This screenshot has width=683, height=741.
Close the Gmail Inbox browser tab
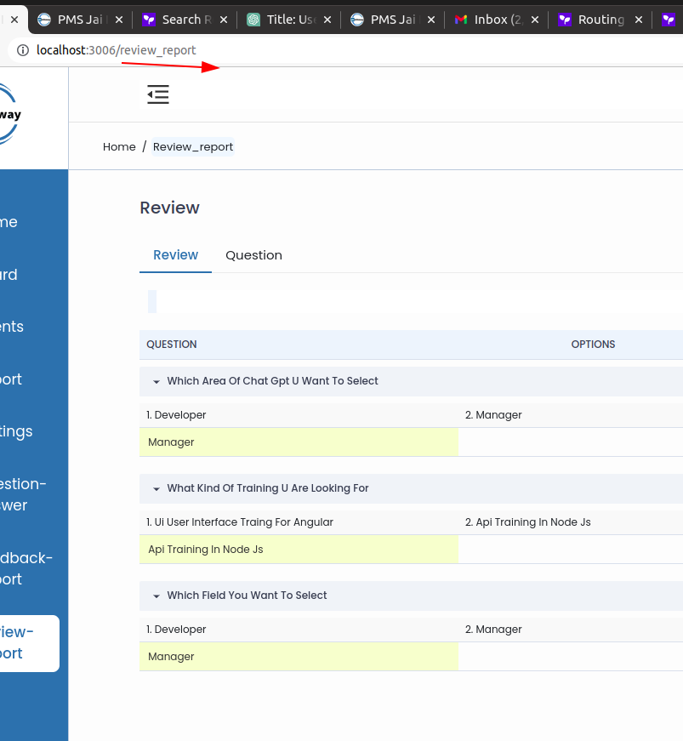[x=535, y=20]
